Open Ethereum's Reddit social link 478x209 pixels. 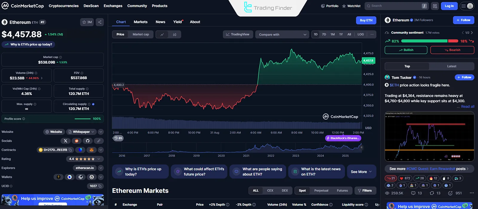point(76,141)
